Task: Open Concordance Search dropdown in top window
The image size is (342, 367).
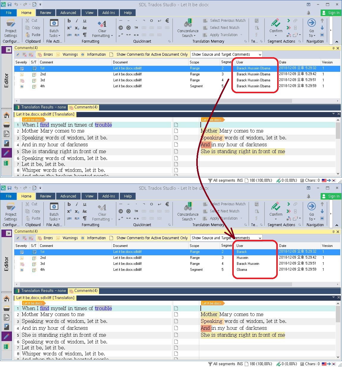Action: click(x=188, y=28)
